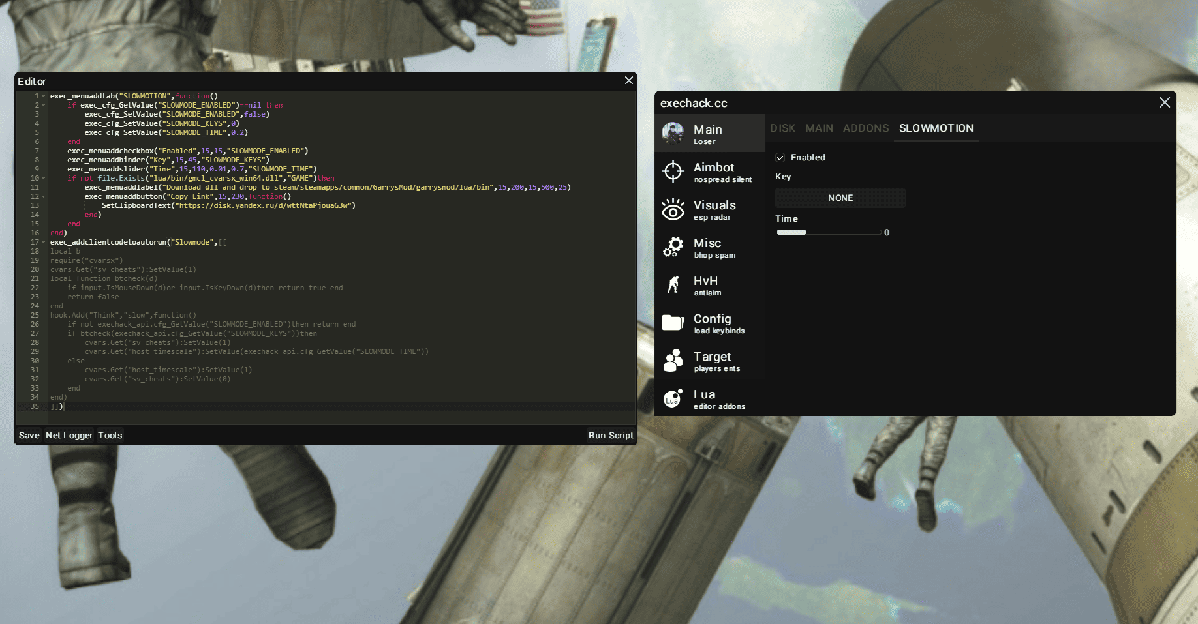Screen dimensions: 1198x624
Task: Select the Aimbot crosshair icon
Action: (x=673, y=171)
